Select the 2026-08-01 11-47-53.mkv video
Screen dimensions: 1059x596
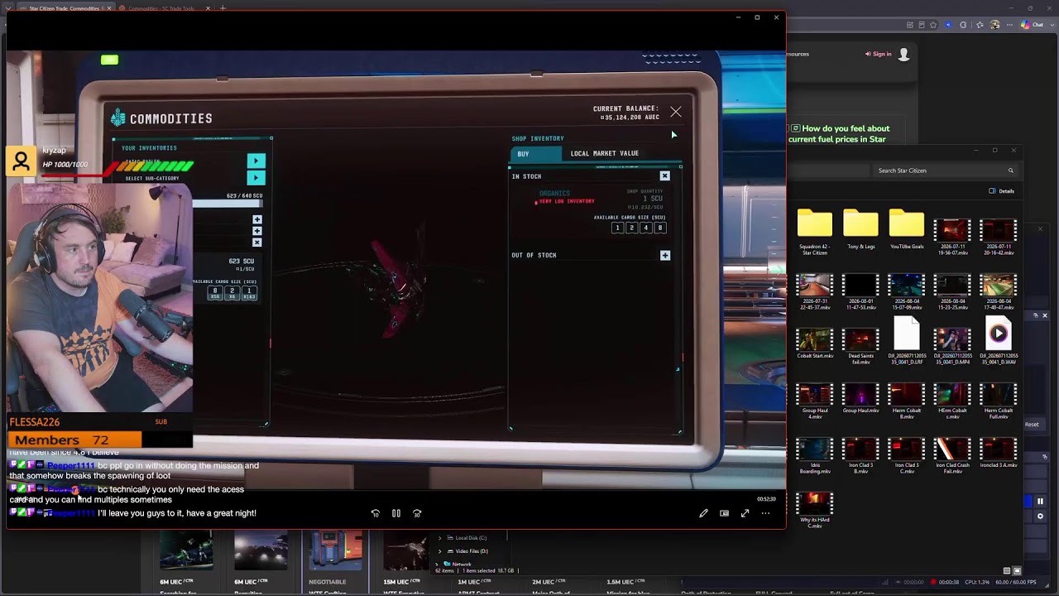[x=860, y=292]
